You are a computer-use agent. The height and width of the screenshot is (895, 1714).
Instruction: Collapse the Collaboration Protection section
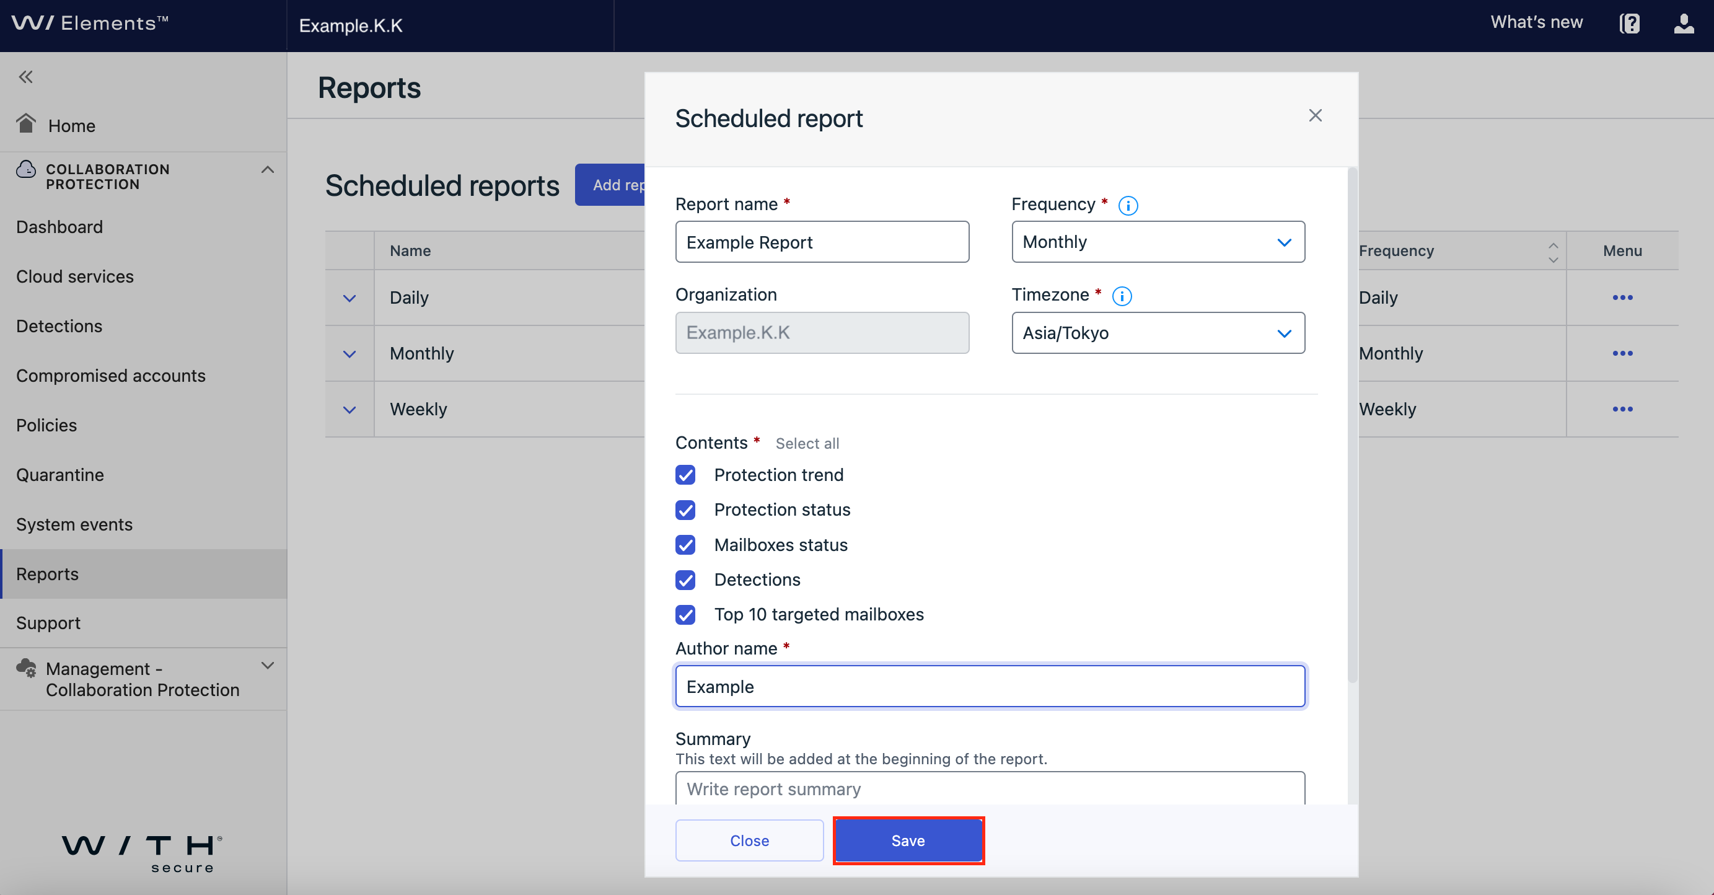268,170
